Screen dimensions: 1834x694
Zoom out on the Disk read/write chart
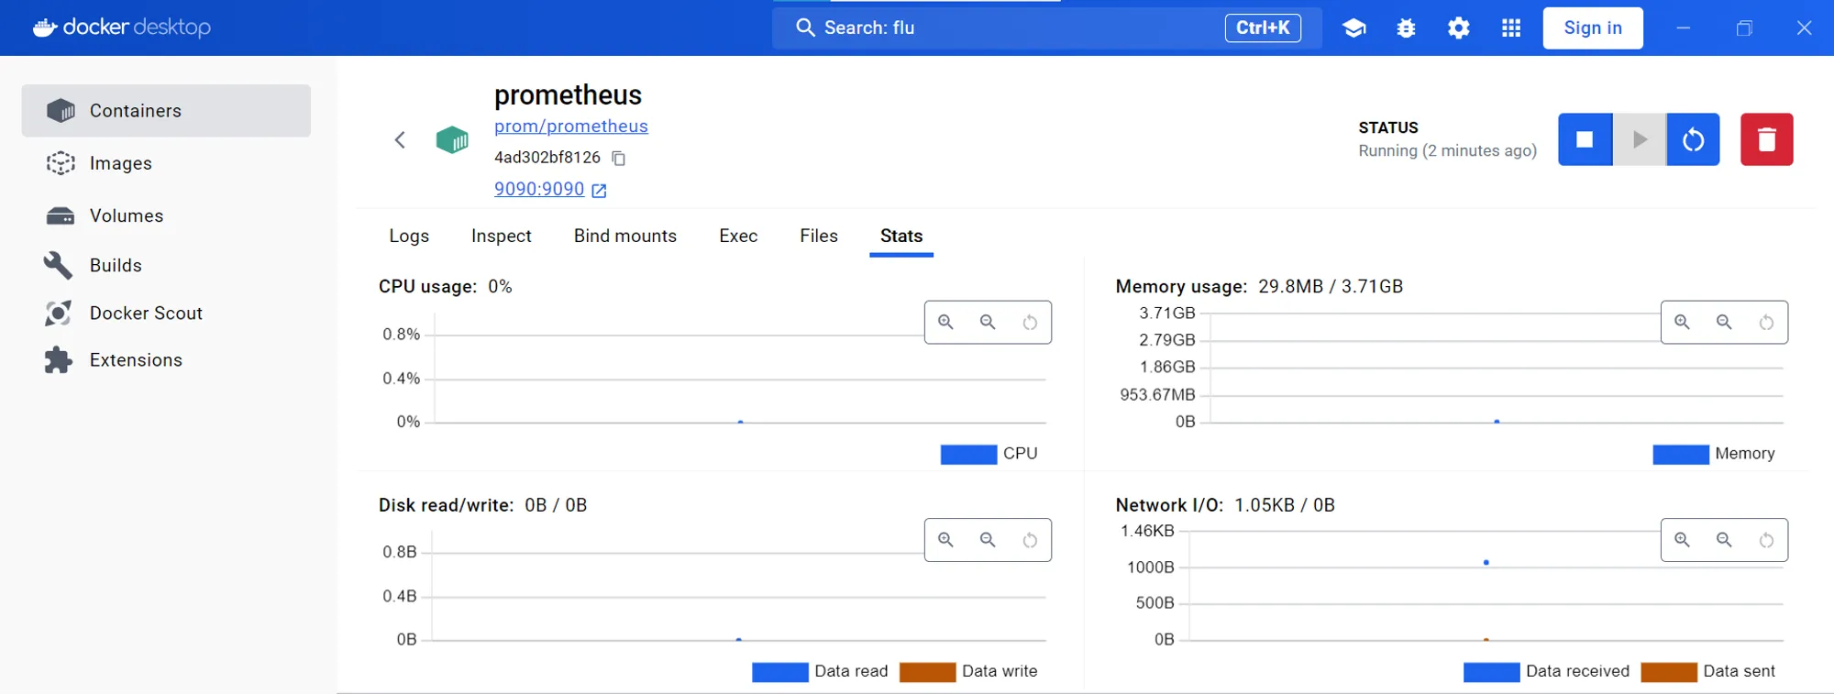pos(988,540)
